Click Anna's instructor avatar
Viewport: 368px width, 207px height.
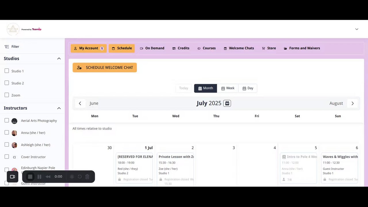pos(14,133)
